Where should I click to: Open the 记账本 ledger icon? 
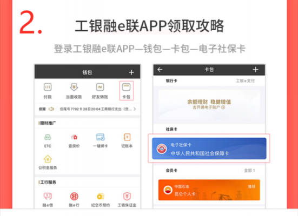(127, 137)
